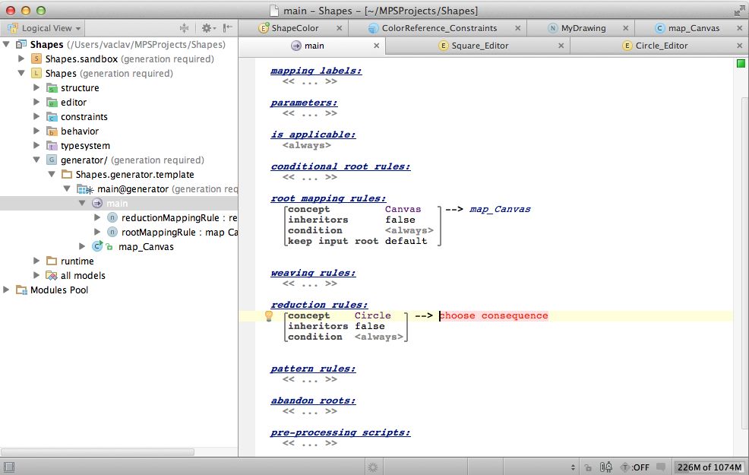
Task: Click the map_Canvas rule link
Action: pyautogui.click(x=500, y=209)
